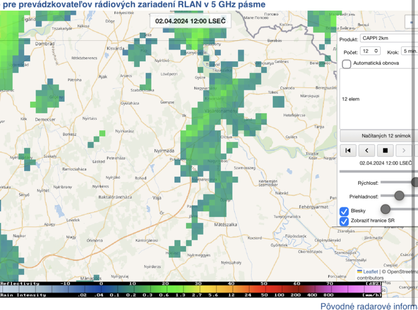Image resolution: width=418 pixels, height=310 pixels.
Task: Click the Blesky slider handle
Action: [385, 209]
